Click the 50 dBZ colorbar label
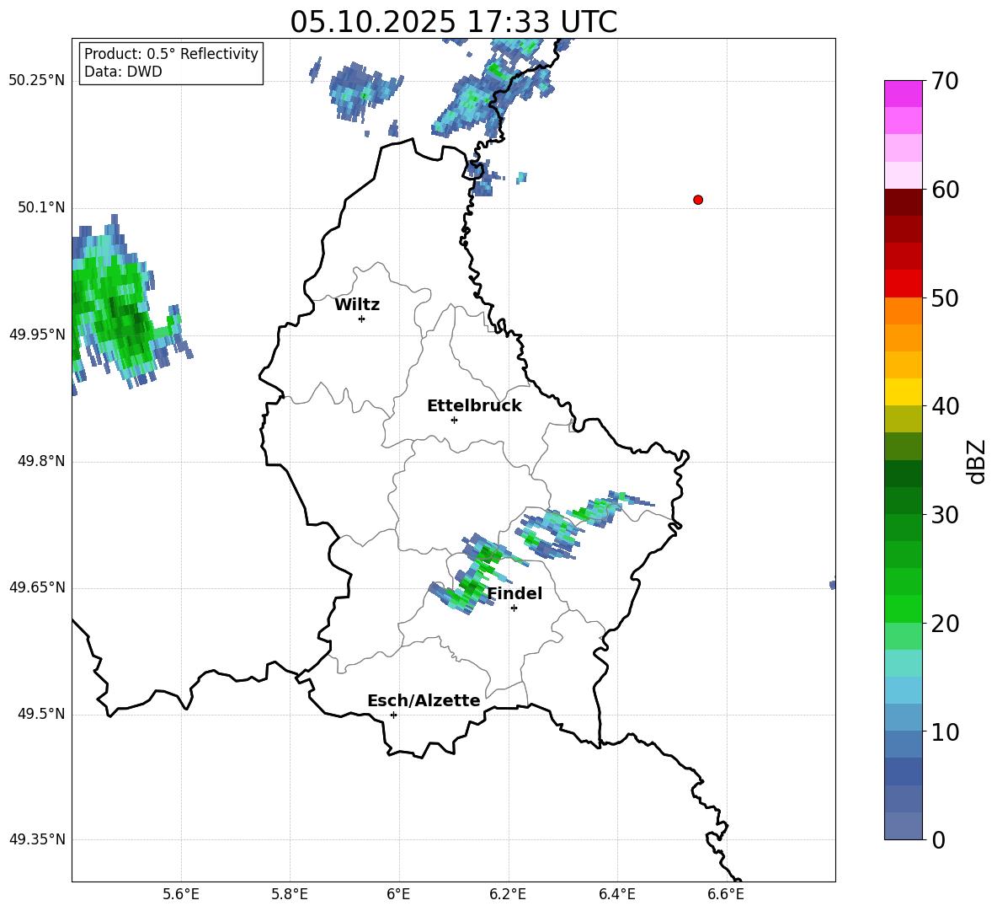 point(945,297)
